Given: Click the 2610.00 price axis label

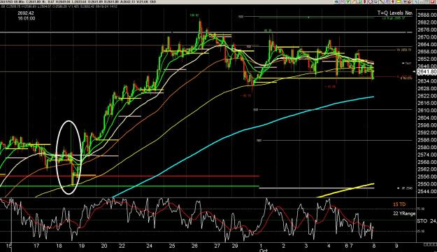Looking at the screenshot, I should tap(427, 111).
